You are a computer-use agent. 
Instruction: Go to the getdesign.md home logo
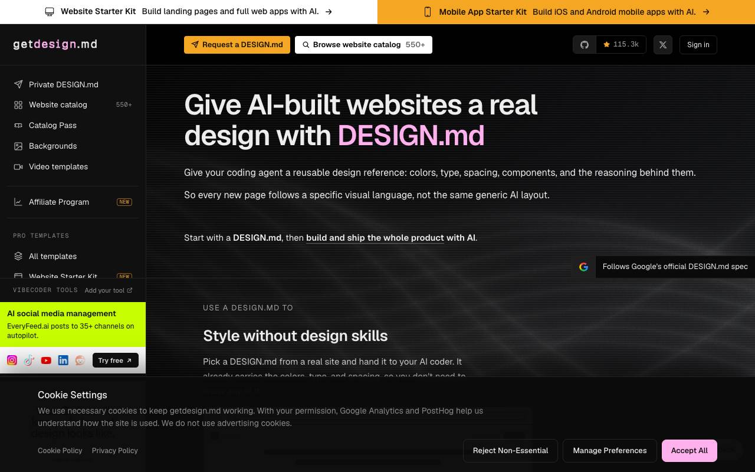point(55,44)
